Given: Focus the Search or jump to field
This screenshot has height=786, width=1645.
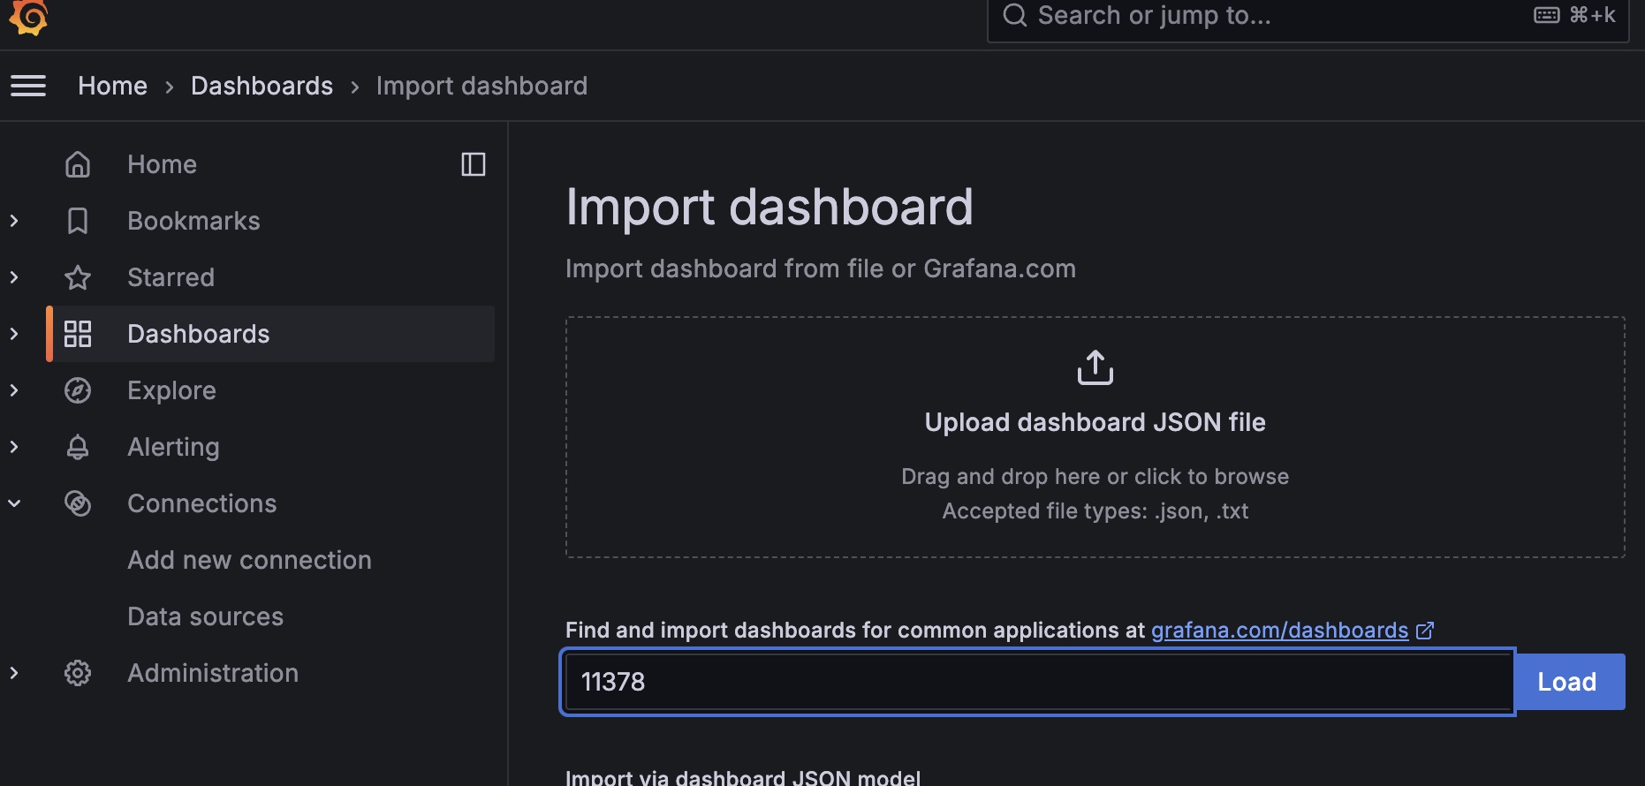Looking at the screenshot, I should [1308, 16].
